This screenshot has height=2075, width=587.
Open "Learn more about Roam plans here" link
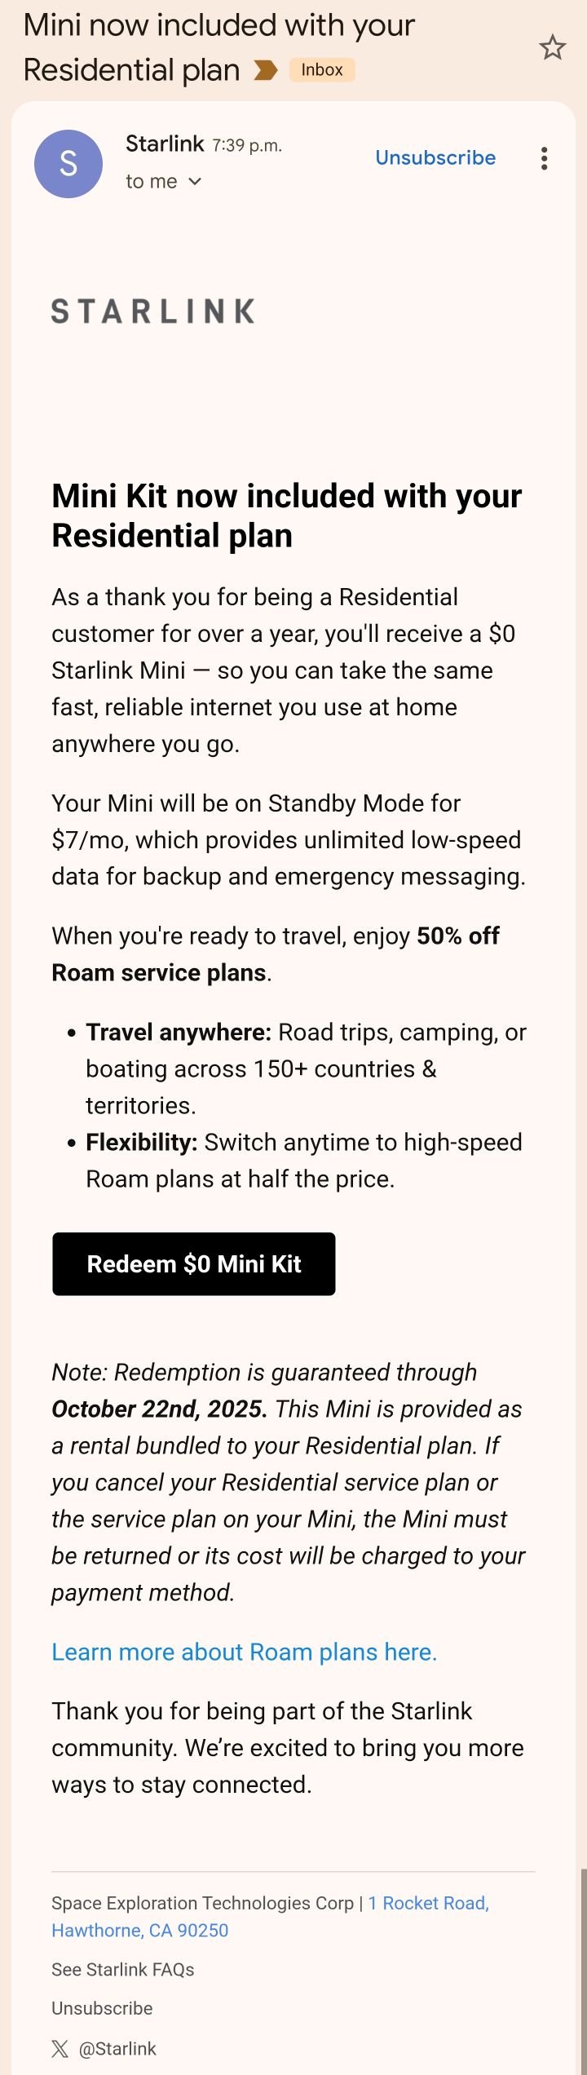244,1652
